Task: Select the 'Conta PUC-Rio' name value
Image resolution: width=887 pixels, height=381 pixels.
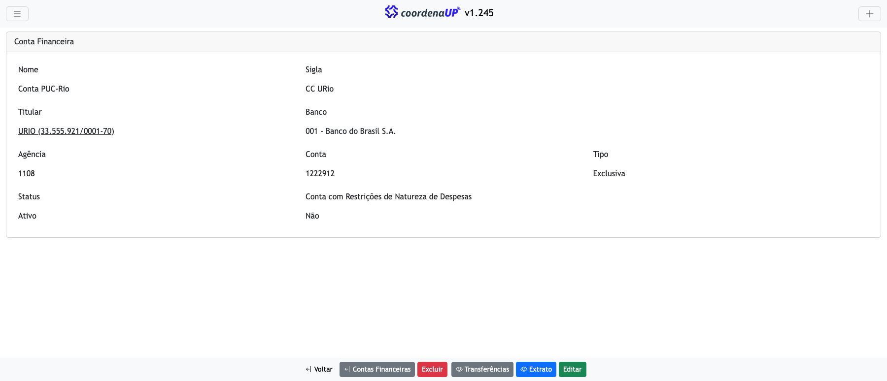Action: tap(44, 89)
